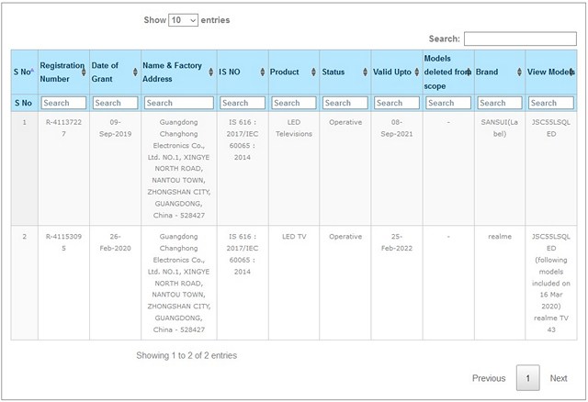Sort by IS NO column arrow
The image size is (588, 402).
pyautogui.click(x=263, y=72)
